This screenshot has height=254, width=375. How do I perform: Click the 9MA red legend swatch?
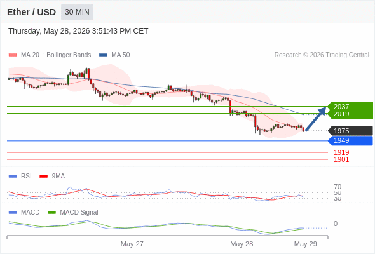point(43,176)
